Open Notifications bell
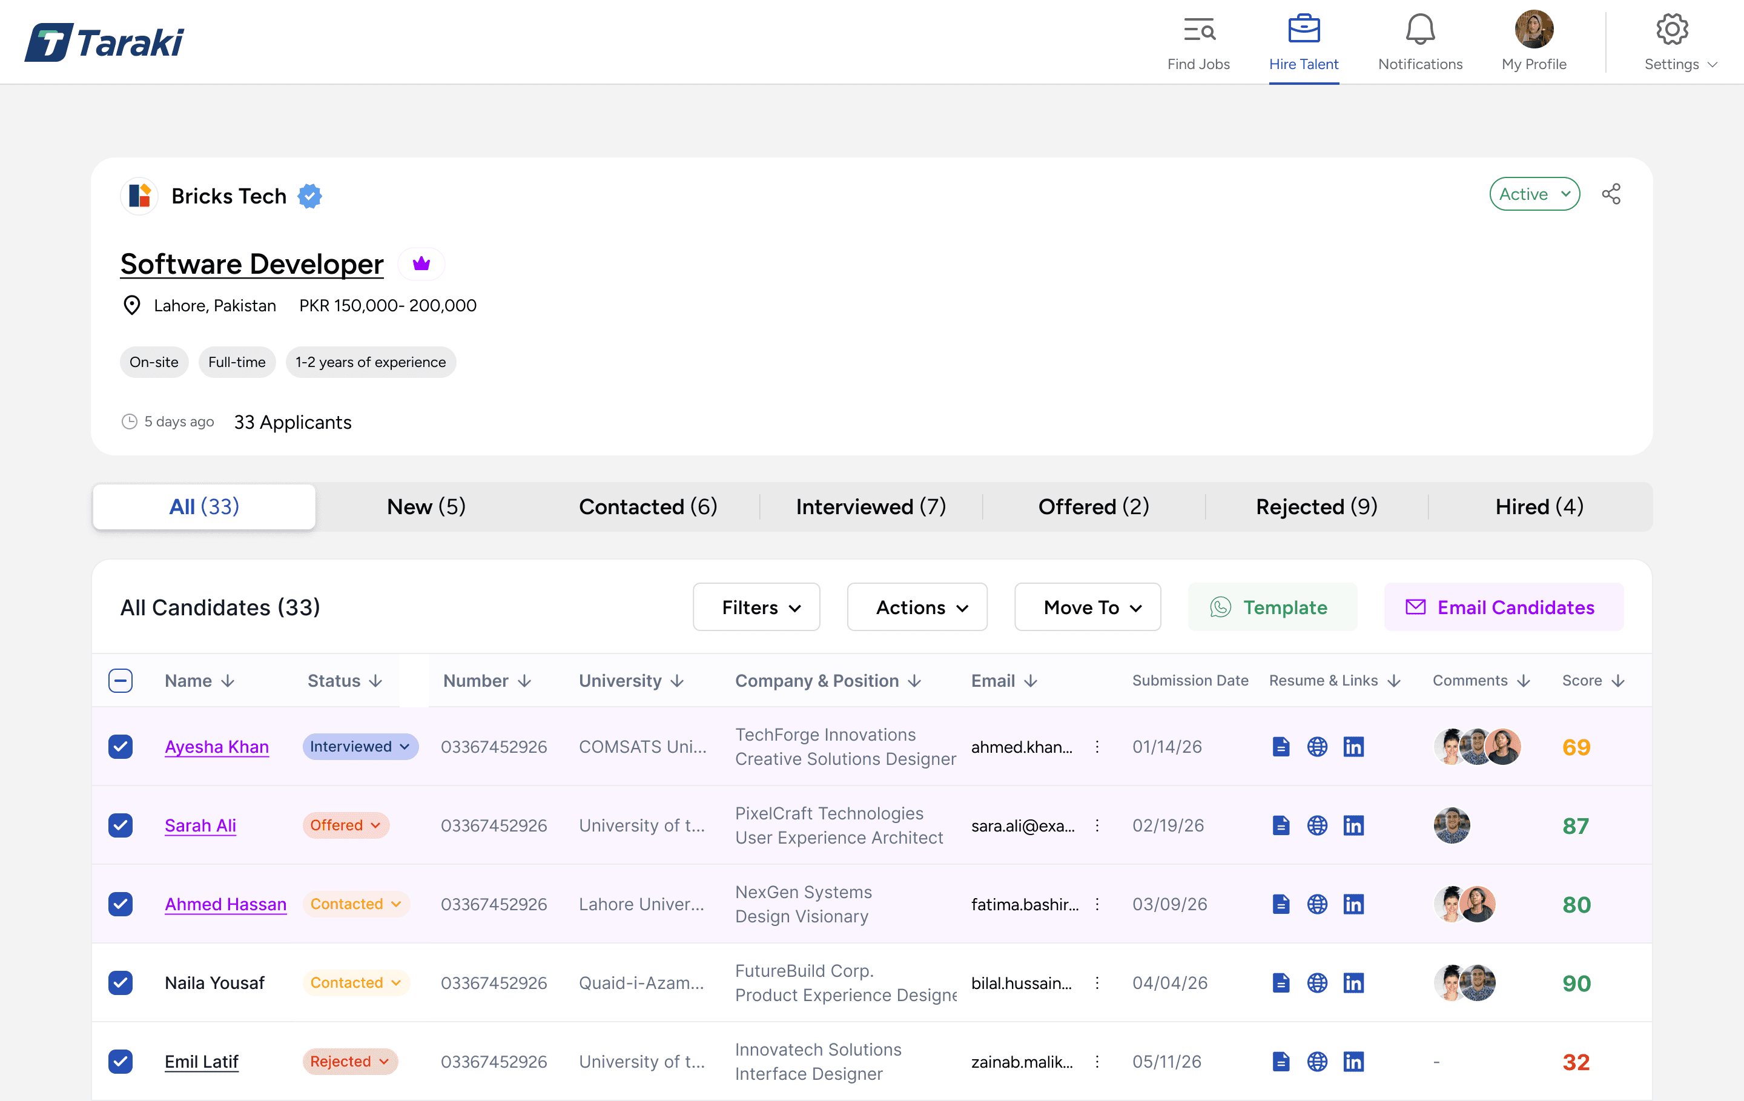1744x1101 pixels. [1419, 29]
